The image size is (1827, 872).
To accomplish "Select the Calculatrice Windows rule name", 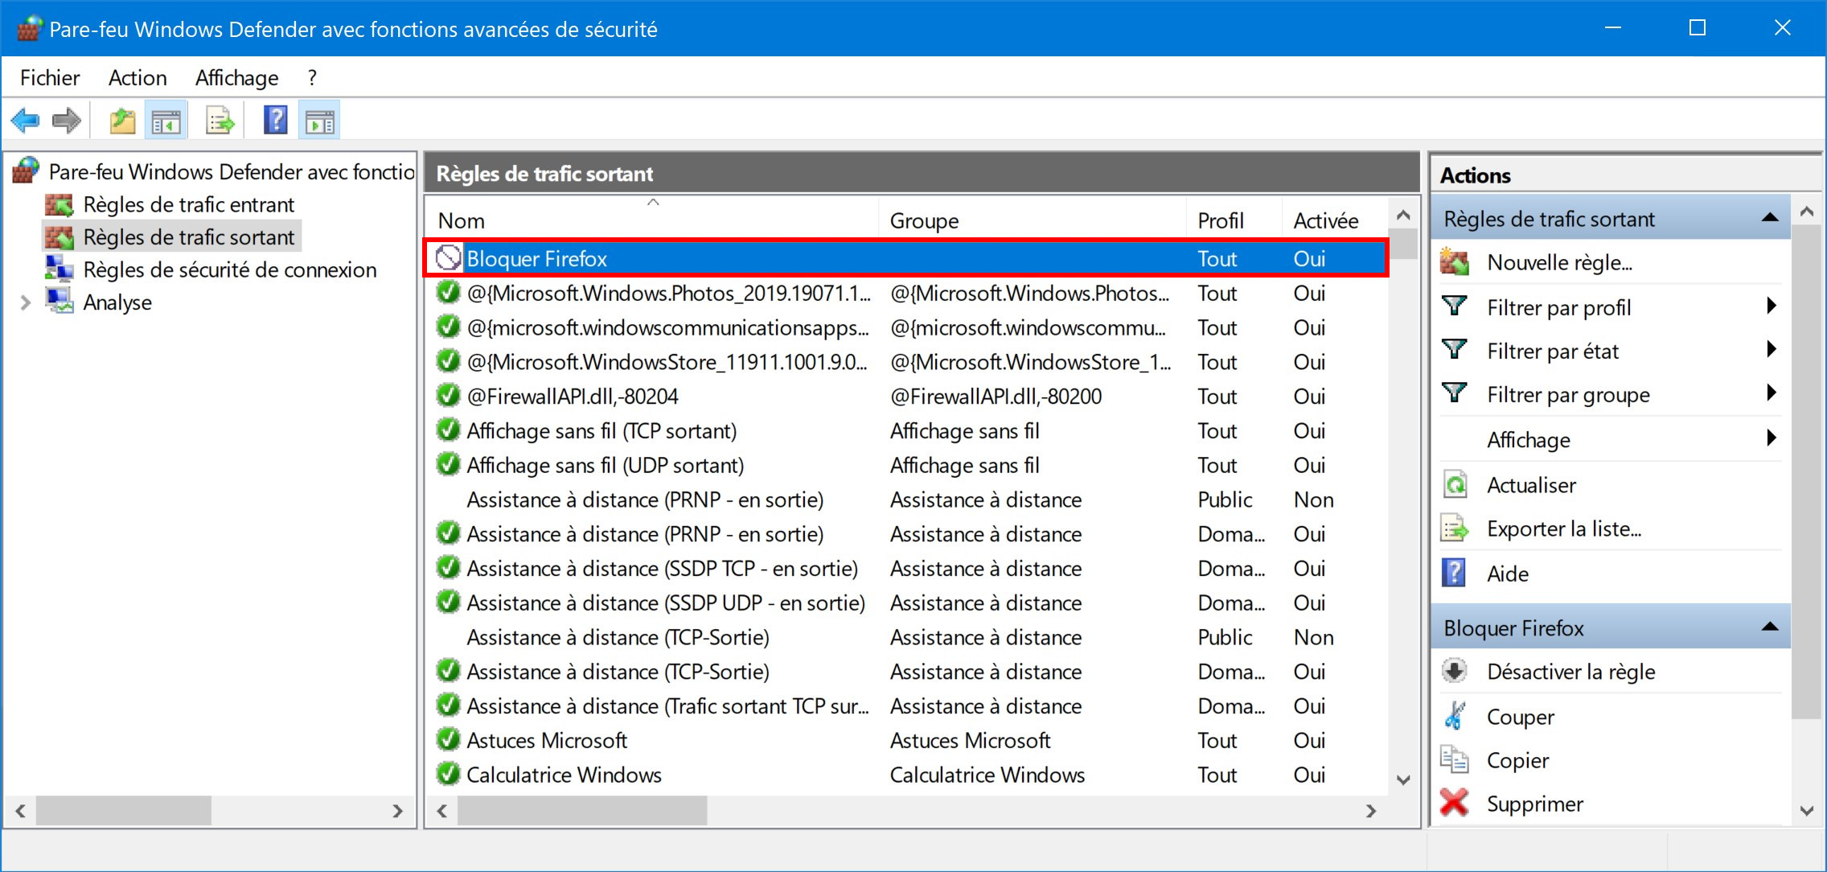I will point(564,775).
